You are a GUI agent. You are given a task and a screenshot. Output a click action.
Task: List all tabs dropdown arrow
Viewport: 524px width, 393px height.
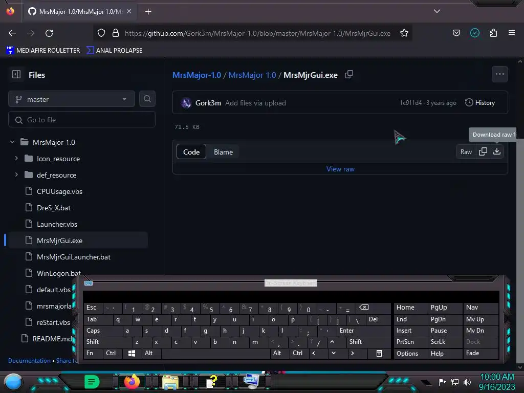[x=437, y=11]
